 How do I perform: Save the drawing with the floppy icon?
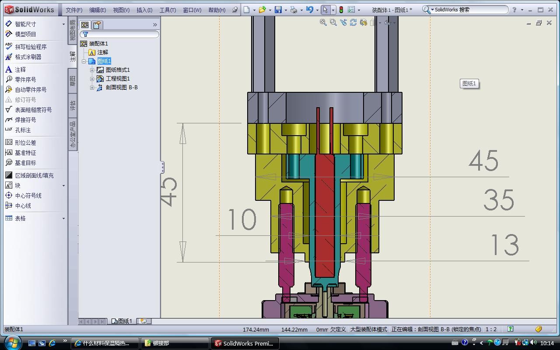(x=278, y=10)
